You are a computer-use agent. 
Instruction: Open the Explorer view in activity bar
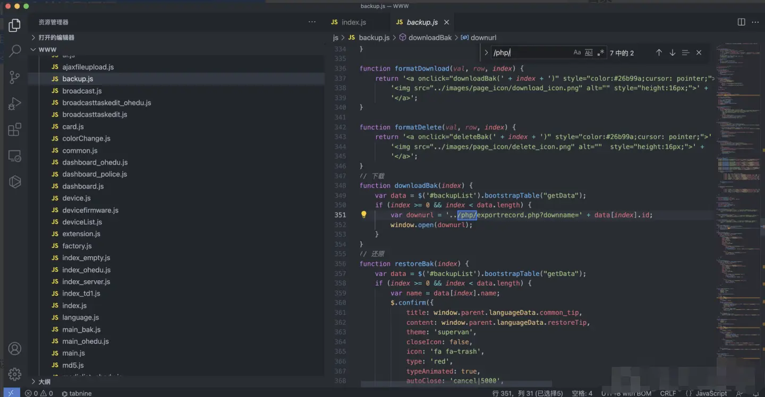(15, 25)
